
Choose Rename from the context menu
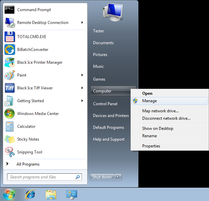click(170, 136)
